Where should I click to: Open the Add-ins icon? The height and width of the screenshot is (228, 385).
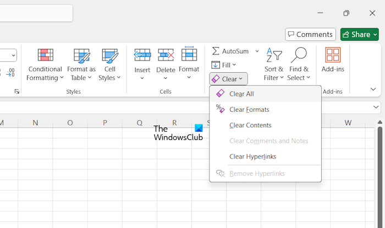pyautogui.click(x=333, y=56)
